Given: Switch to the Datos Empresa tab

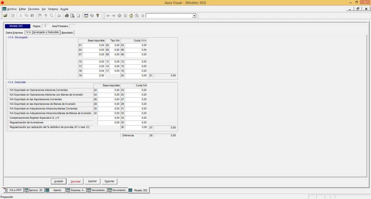Looking at the screenshot, I should tap(14, 33).
